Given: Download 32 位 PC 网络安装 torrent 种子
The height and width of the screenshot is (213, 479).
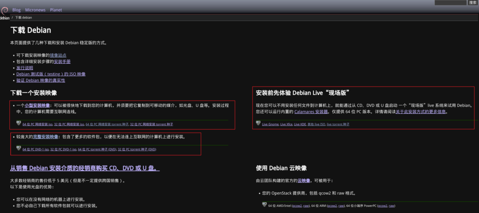Looking at the screenshot, I should point(152,125).
